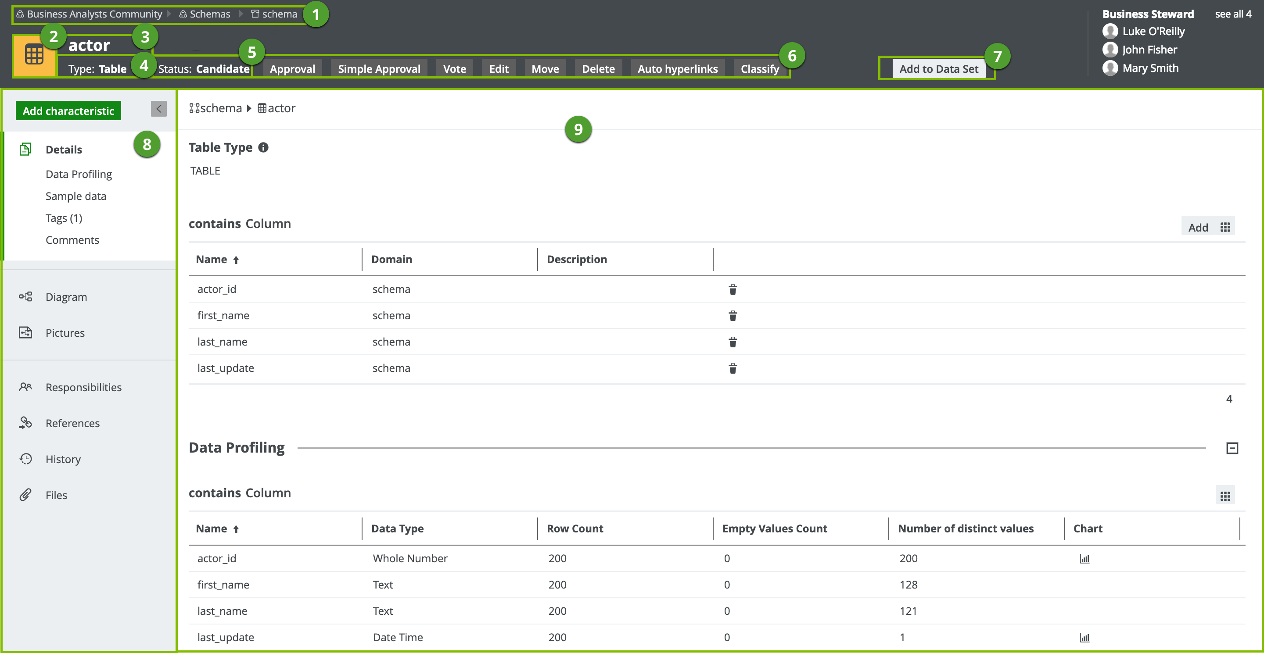Open Data Profiling table grid options
The height and width of the screenshot is (653, 1264).
pyautogui.click(x=1225, y=496)
